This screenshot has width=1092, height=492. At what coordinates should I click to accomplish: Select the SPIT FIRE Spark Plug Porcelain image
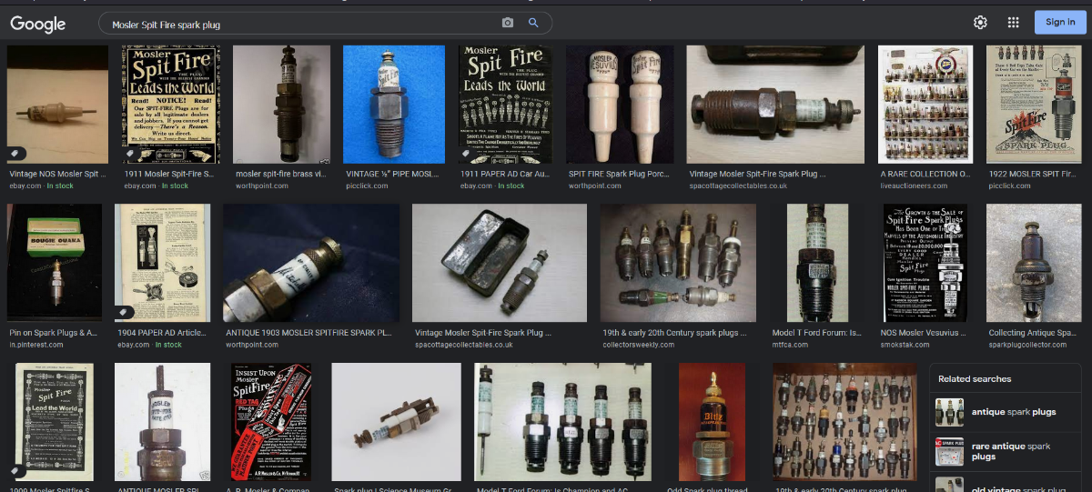(x=620, y=105)
